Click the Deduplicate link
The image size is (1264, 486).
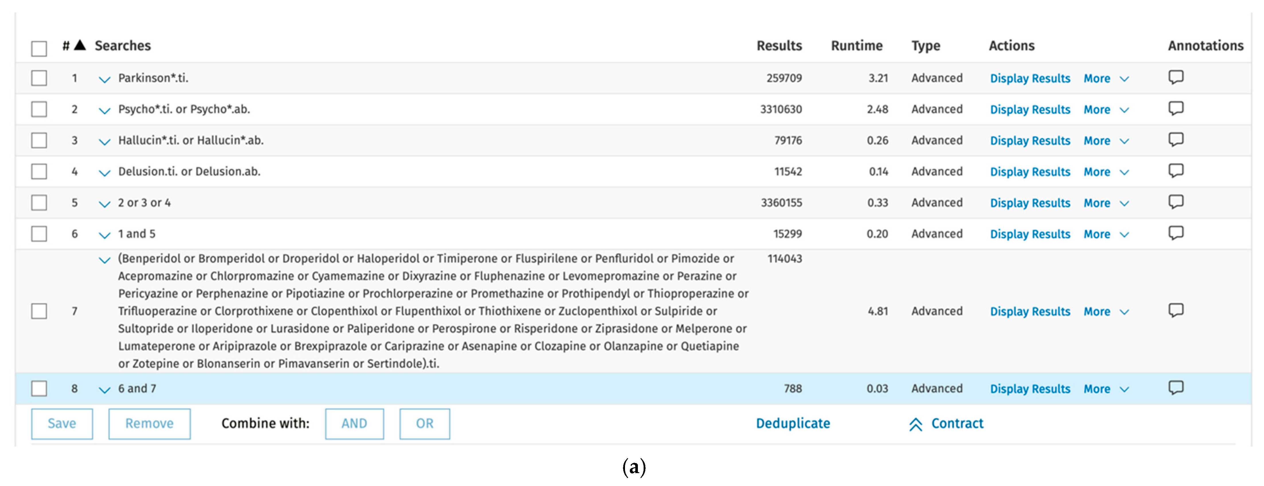(793, 423)
